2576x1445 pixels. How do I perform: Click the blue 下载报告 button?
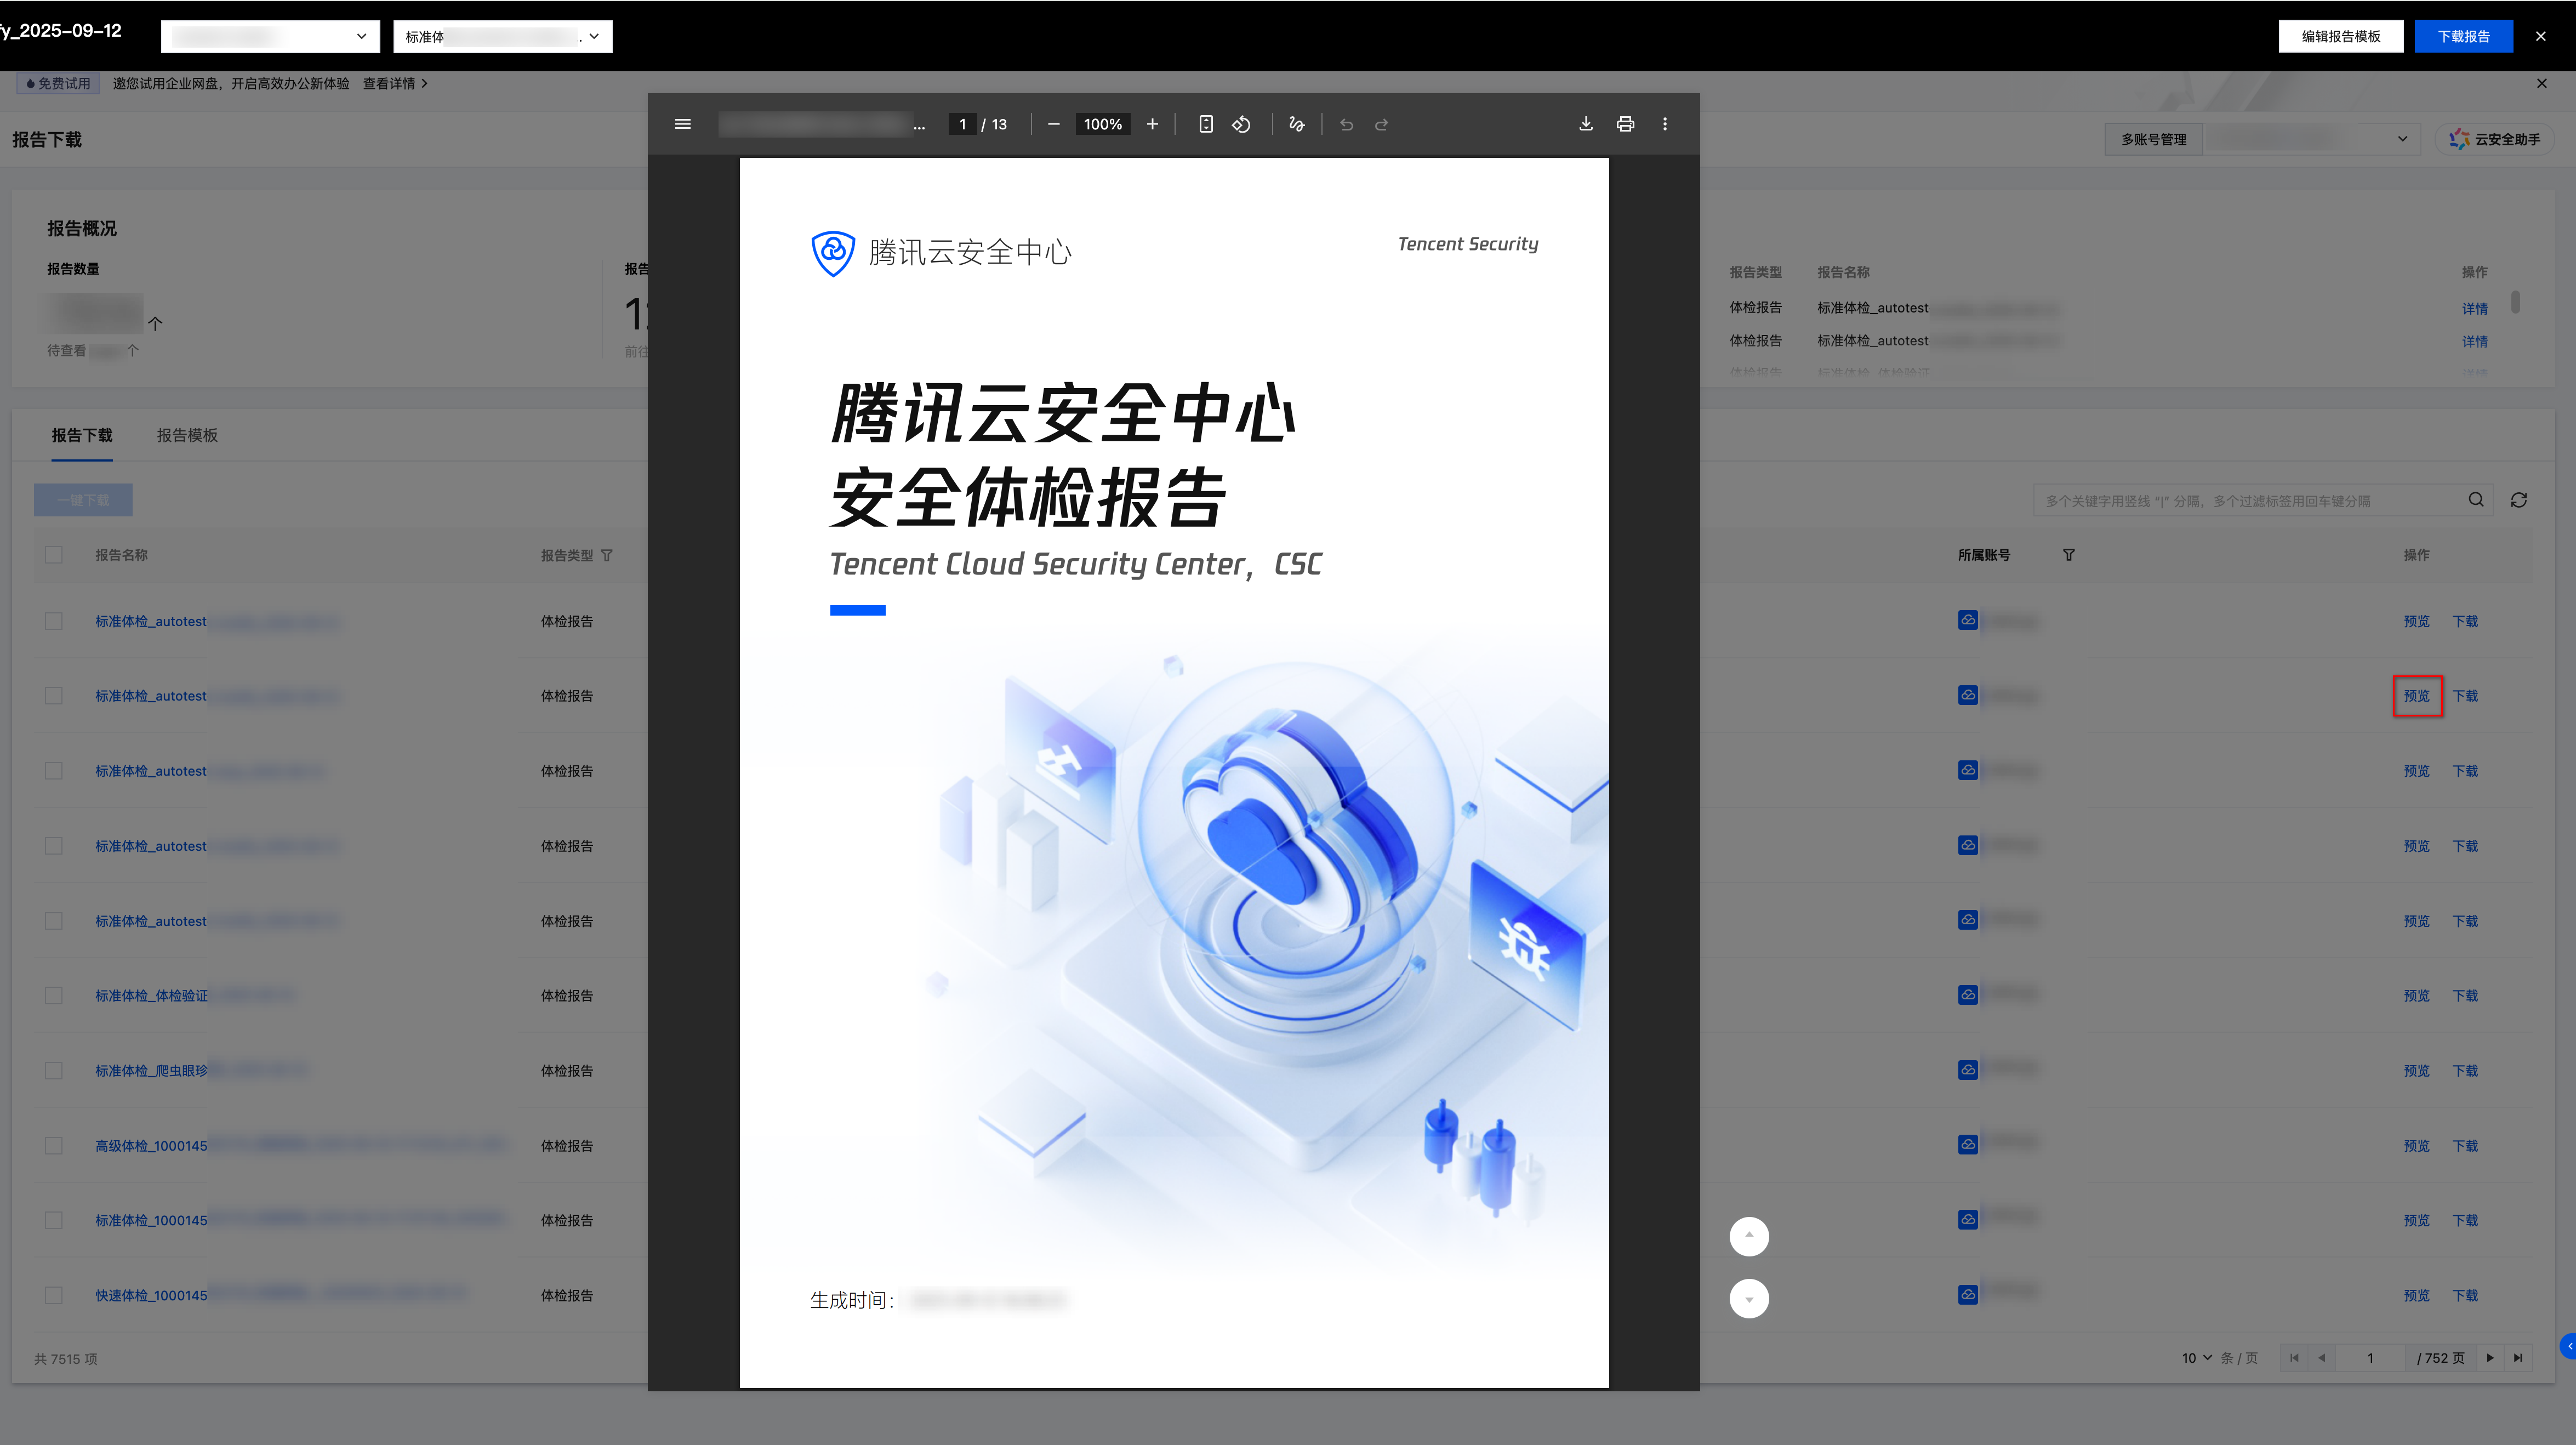pos(2463,36)
